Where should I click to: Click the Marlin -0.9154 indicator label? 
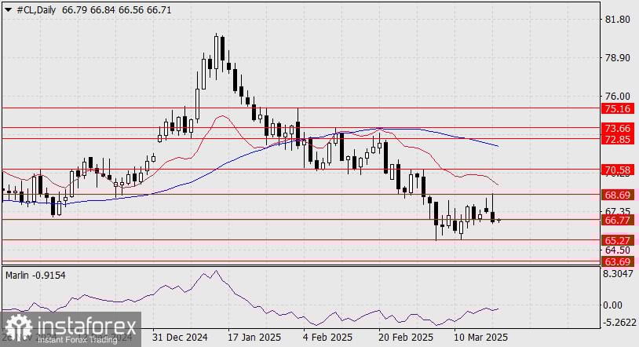(x=35, y=276)
